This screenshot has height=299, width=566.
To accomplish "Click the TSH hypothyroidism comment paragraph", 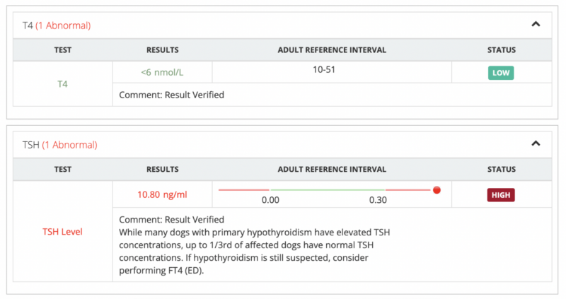I will [x=255, y=252].
